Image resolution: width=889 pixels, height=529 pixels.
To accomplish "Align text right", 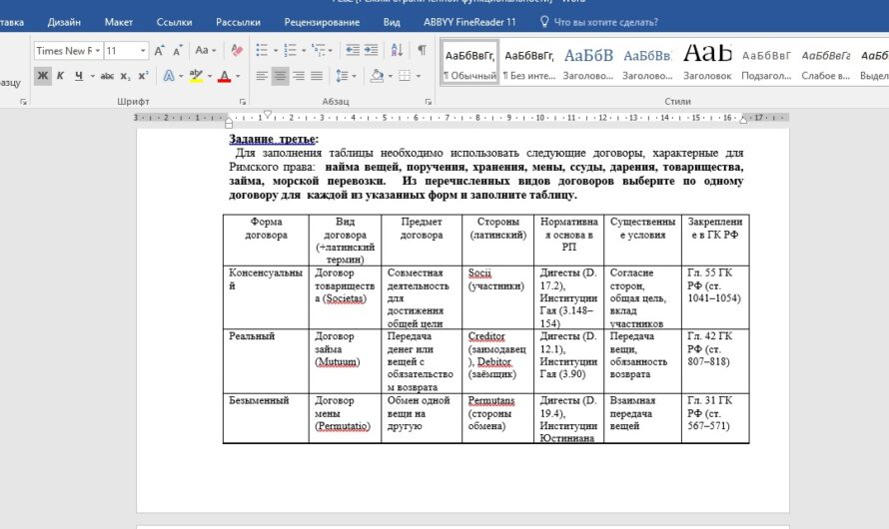I will (299, 76).
